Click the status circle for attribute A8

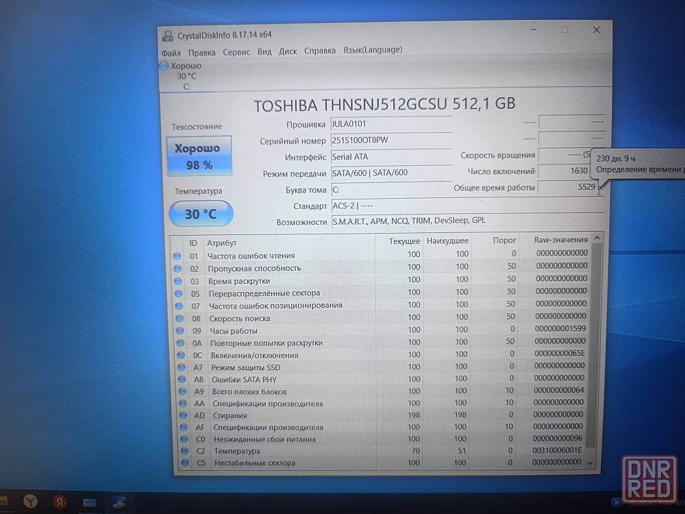coord(182,380)
